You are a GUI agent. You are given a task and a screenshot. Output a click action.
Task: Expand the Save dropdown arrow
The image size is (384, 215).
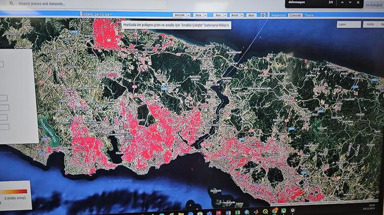pyautogui.click(x=205, y=15)
